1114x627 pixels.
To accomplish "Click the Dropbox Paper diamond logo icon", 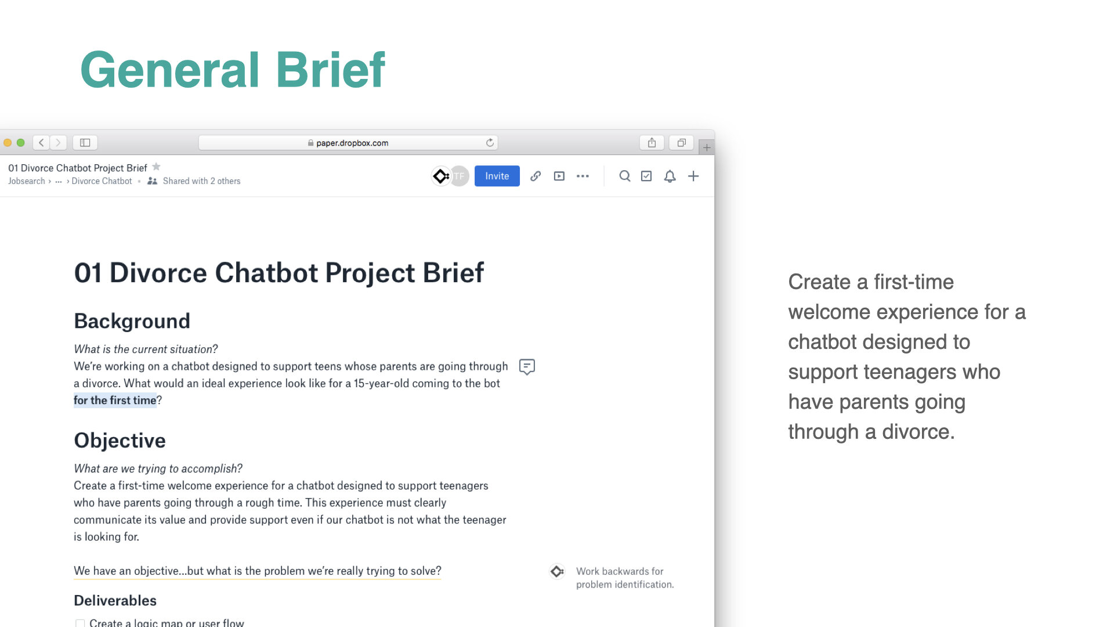I will [x=442, y=175].
